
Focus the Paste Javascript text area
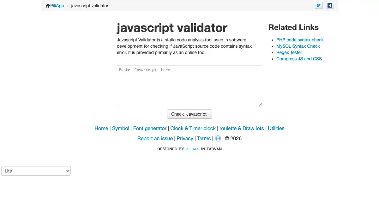[x=189, y=86]
